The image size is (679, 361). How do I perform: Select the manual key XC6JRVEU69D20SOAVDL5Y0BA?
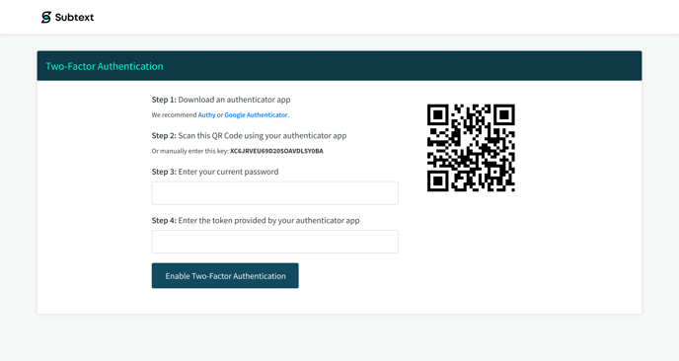point(276,151)
